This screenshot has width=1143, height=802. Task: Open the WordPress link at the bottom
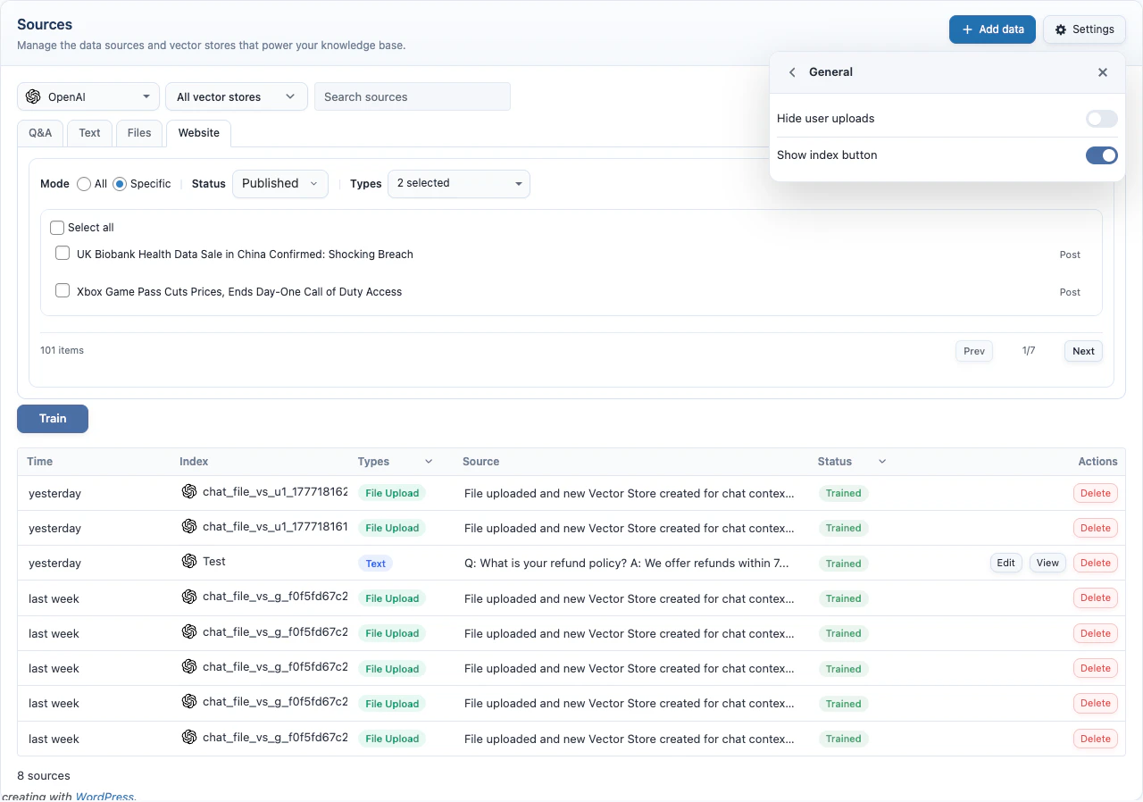104,795
